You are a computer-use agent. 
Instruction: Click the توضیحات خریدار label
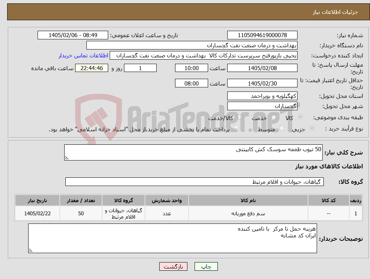point(341,239)
